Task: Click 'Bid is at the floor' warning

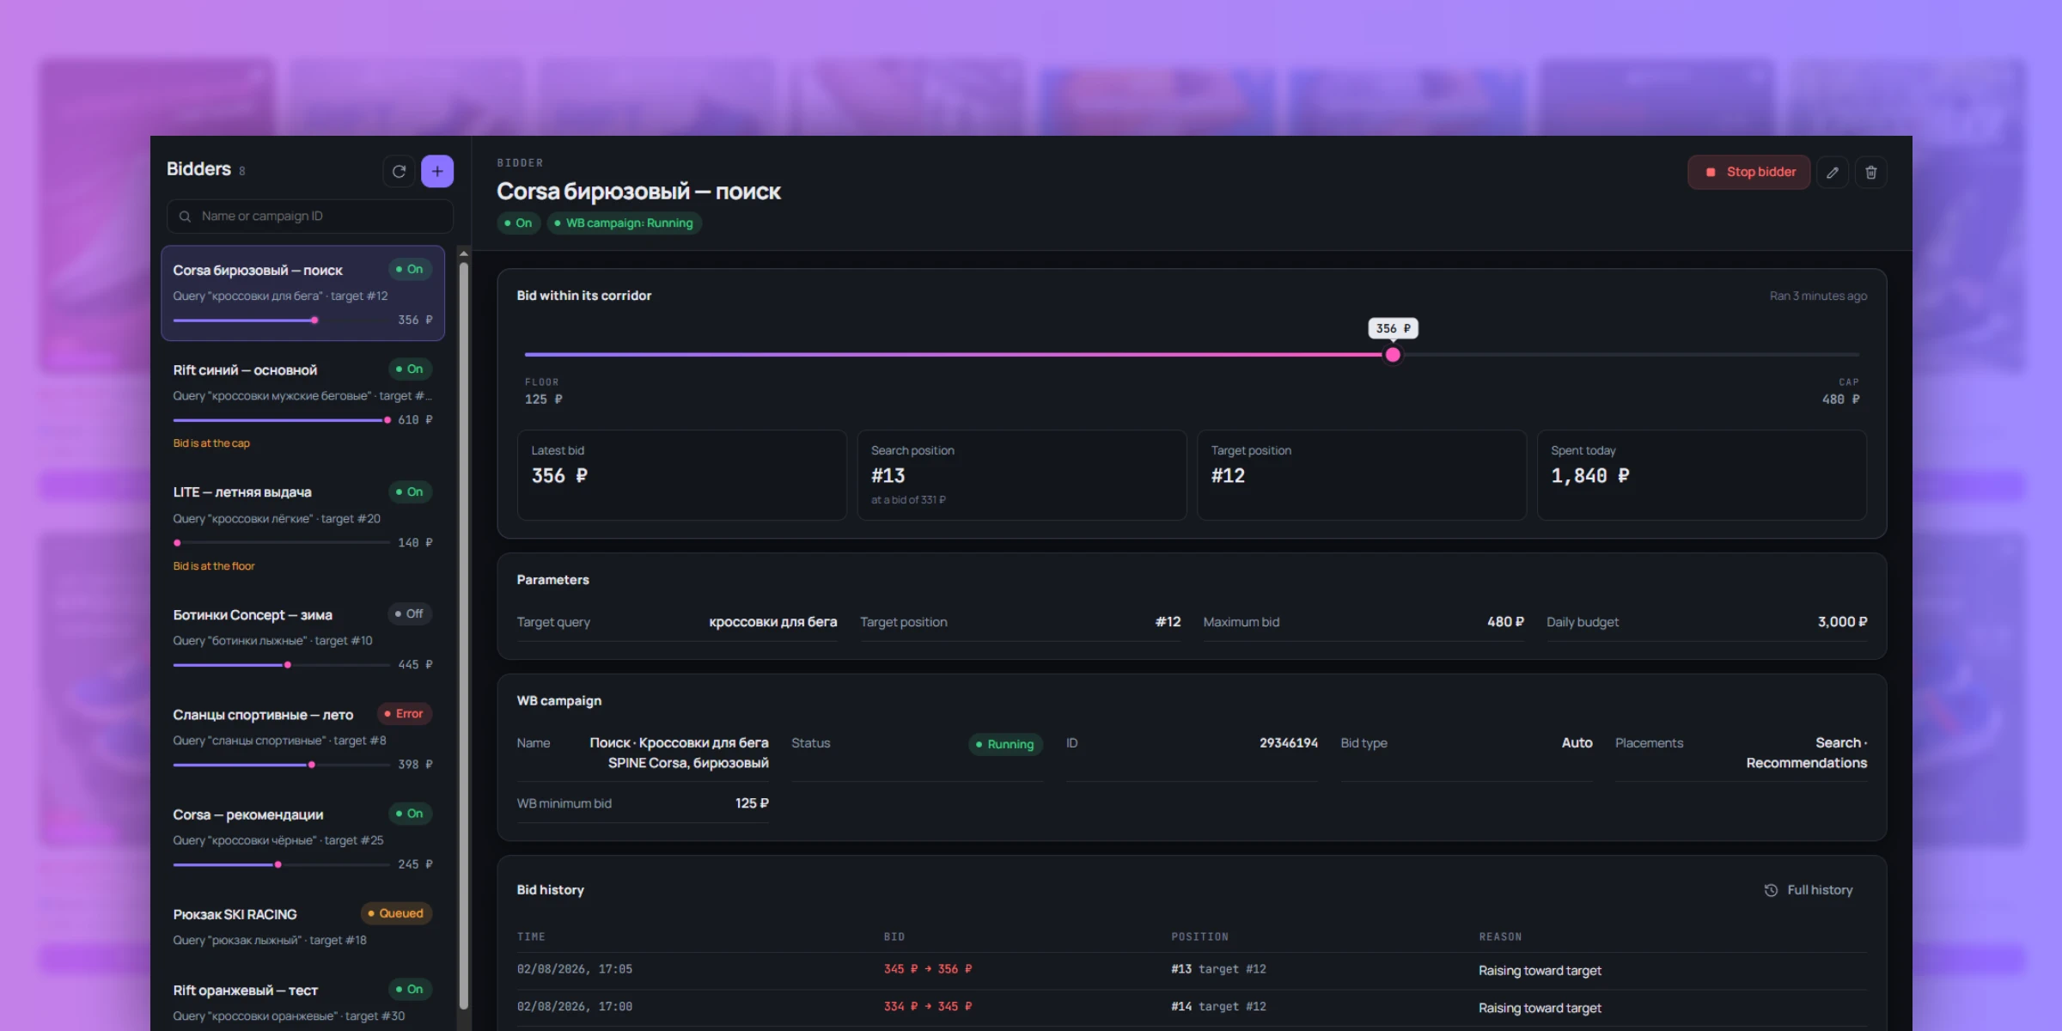Action: pos(214,566)
